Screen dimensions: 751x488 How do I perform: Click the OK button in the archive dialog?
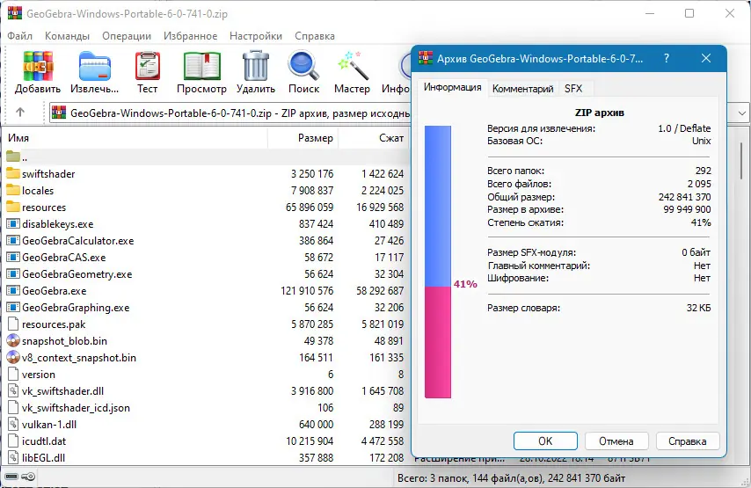coord(545,441)
